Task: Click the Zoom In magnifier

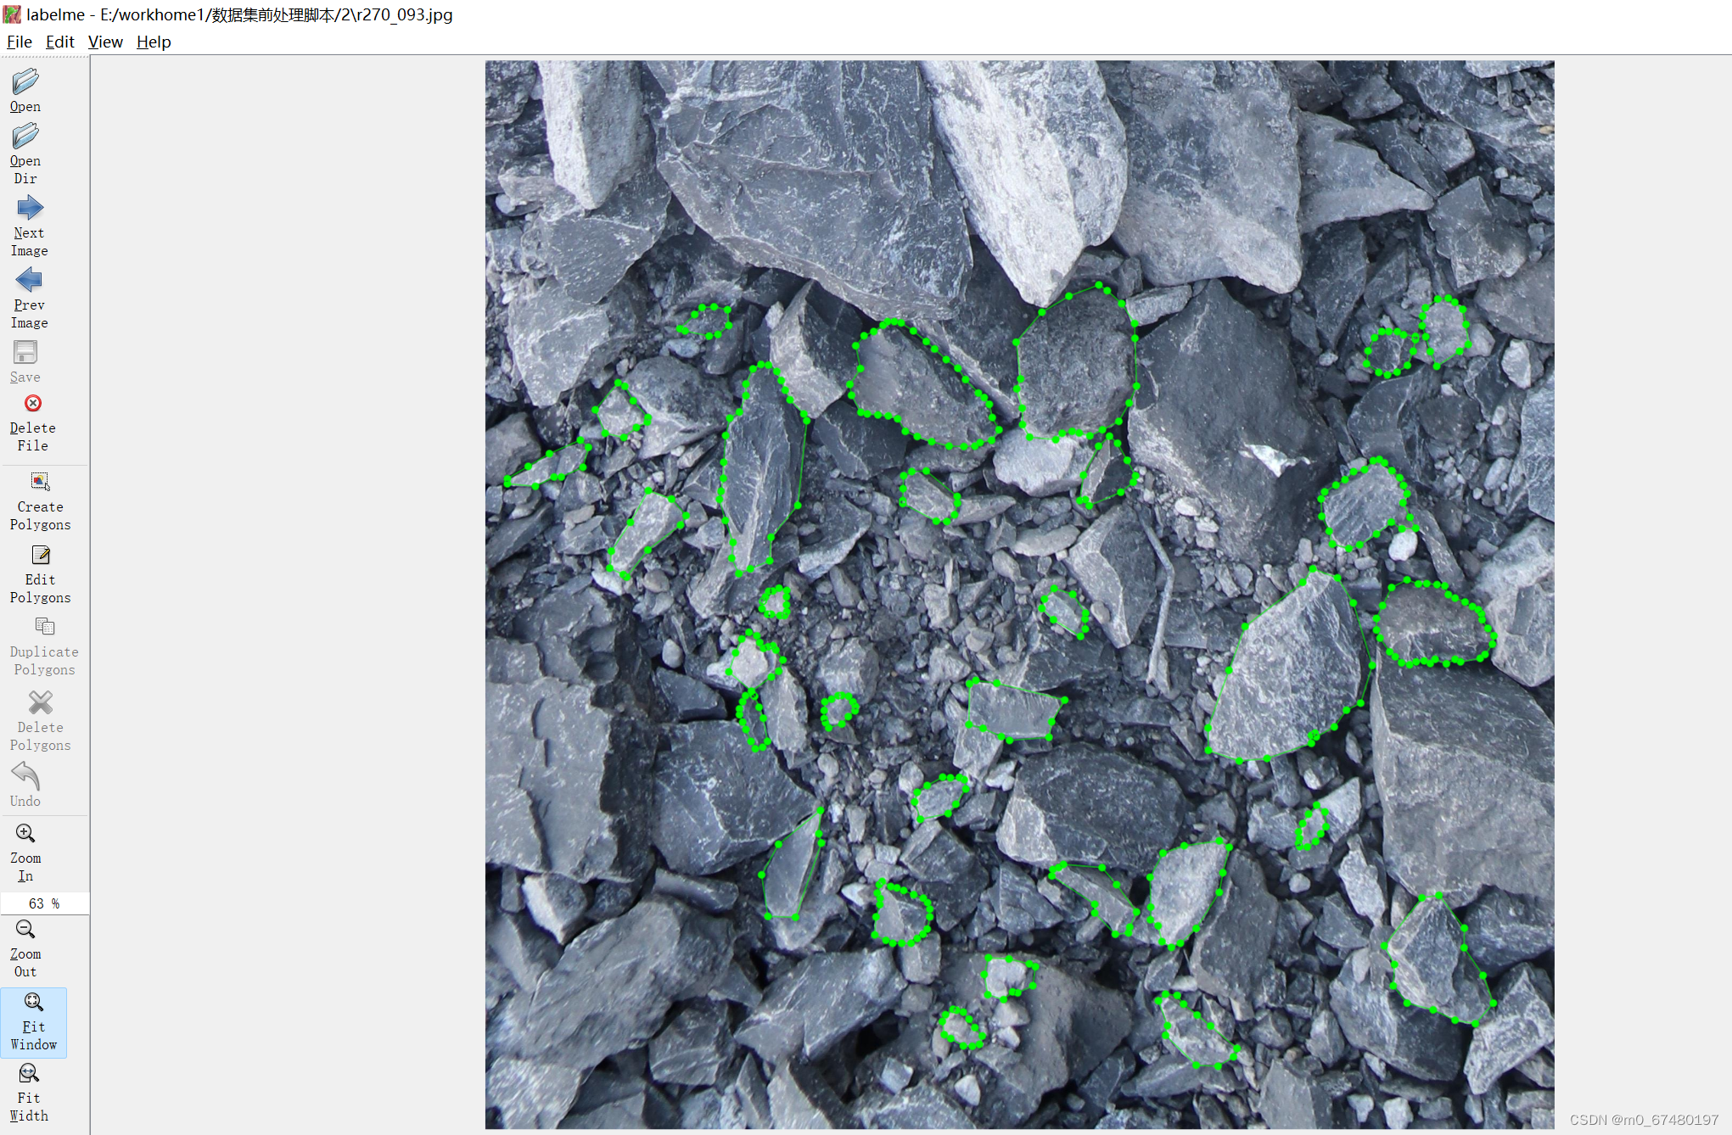Action: 25,833
